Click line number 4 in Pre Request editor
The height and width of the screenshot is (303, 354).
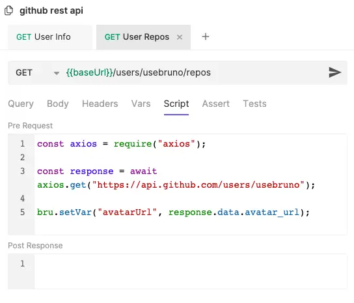click(22, 199)
